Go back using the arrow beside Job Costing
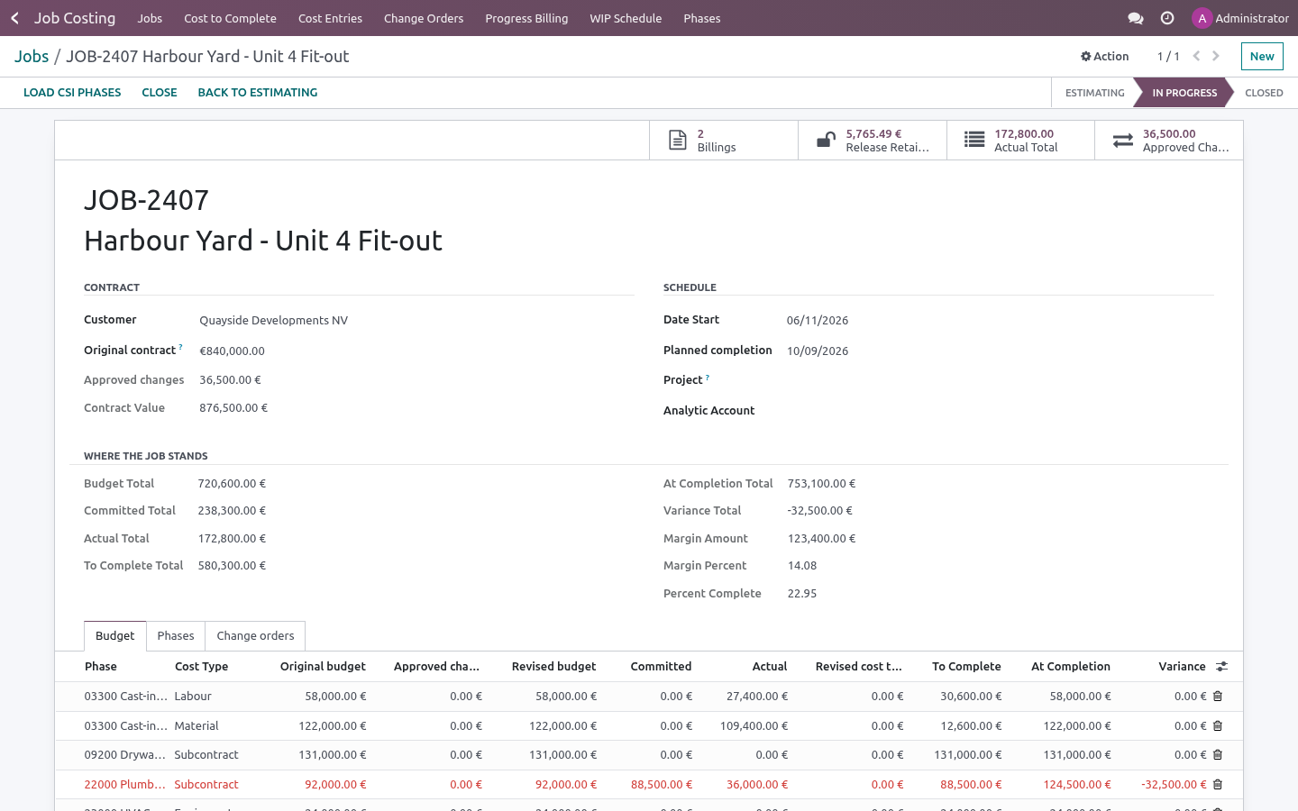This screenshot has height=811, width=1298. [x=14, y=18]
